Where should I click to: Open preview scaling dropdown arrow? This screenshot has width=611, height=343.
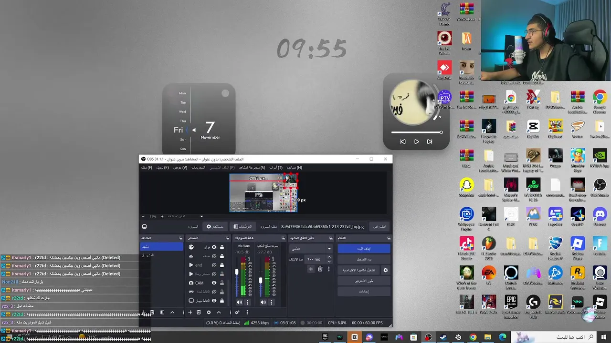click(x=201, y=216)
